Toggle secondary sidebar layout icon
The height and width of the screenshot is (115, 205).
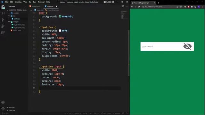(110, 2)
